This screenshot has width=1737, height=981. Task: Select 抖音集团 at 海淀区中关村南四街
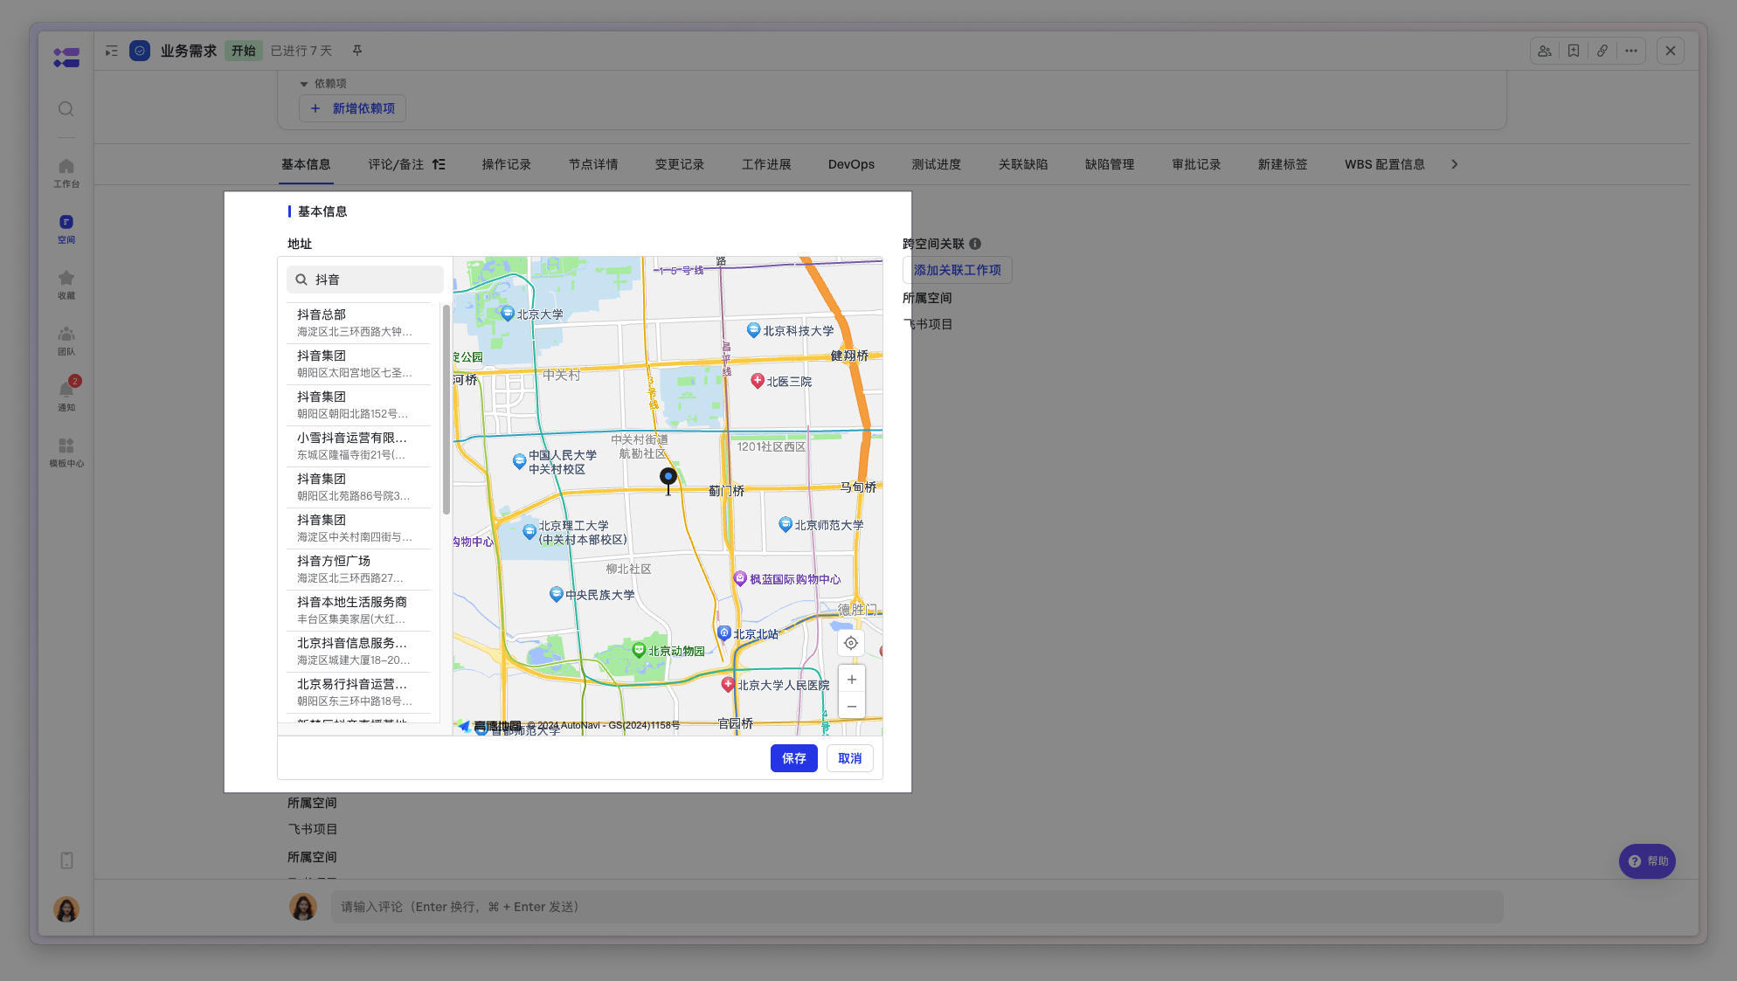click(x=358, y=528)
